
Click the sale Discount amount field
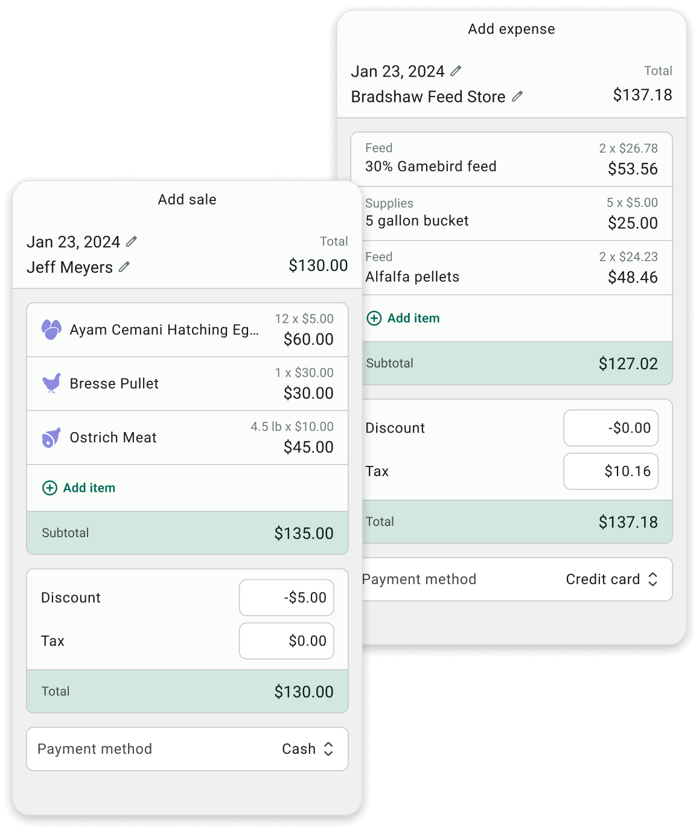[287, 598]
